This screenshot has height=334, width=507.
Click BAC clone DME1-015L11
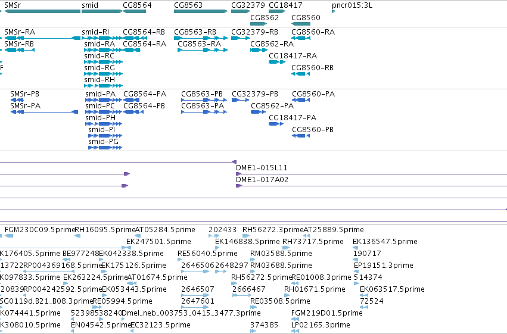[262, 168]
